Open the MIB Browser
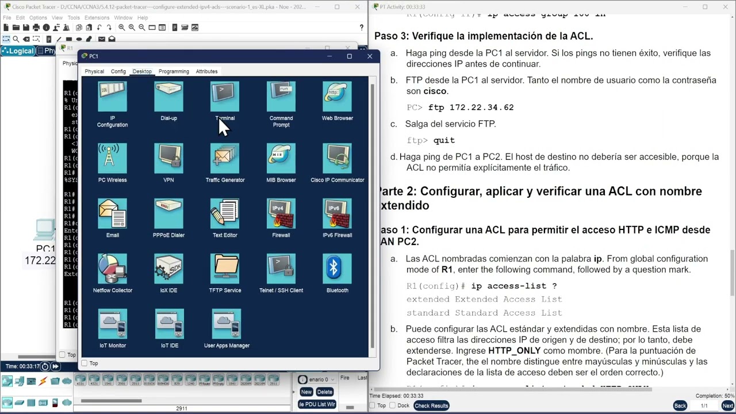This screenshot has width=736, height=414. 281,163
